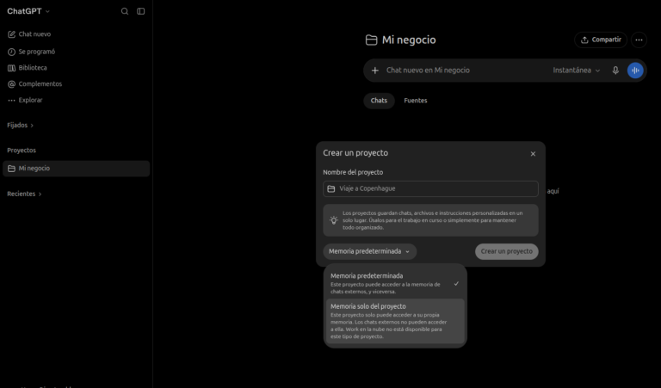Viewport: 661px width, 388px height.
Task: Open the three-dot project options menu
Action: 639,40
